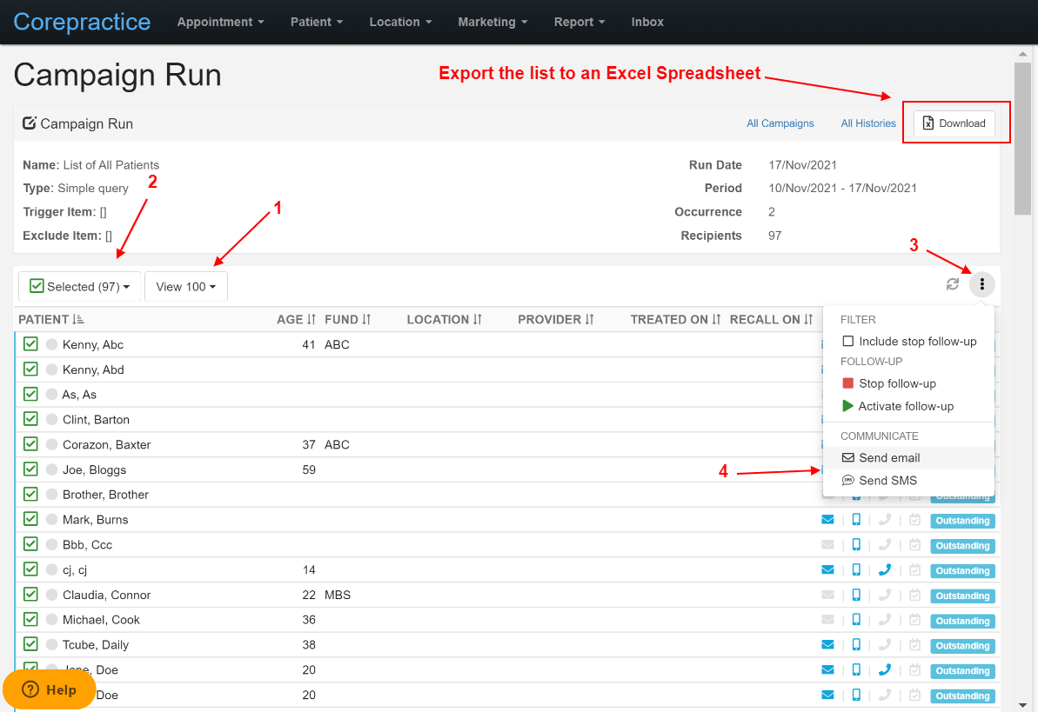Open the three-dot more options menu
1038x712 pixels.
click(981, 284)
